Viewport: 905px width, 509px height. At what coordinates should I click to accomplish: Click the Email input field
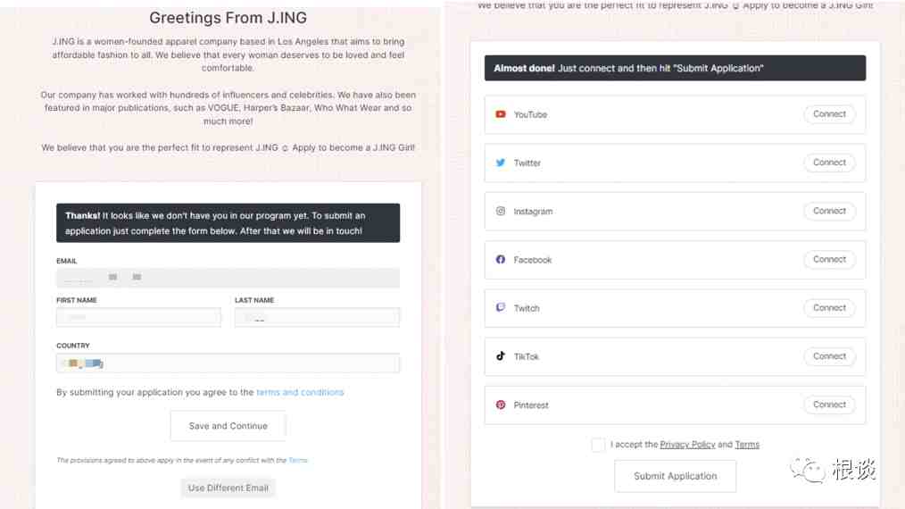click(x=228, y=278)
